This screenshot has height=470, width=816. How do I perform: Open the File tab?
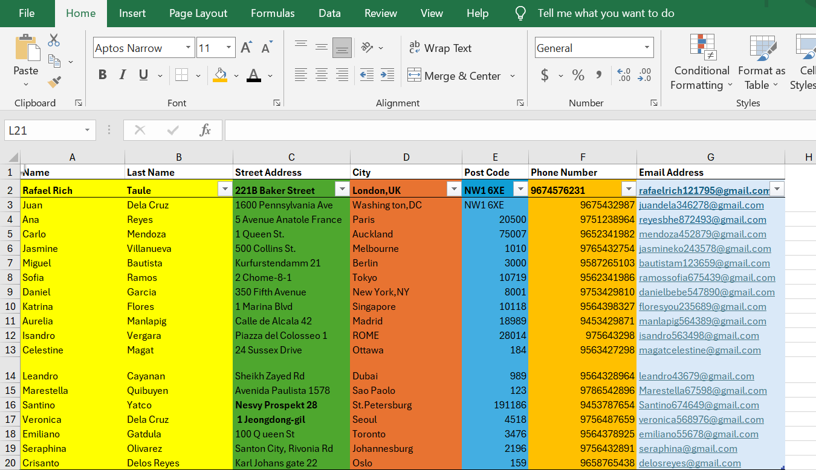click(x=27, y=13)
